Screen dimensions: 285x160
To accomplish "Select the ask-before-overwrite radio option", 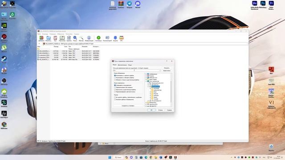I will click(115, 85).
